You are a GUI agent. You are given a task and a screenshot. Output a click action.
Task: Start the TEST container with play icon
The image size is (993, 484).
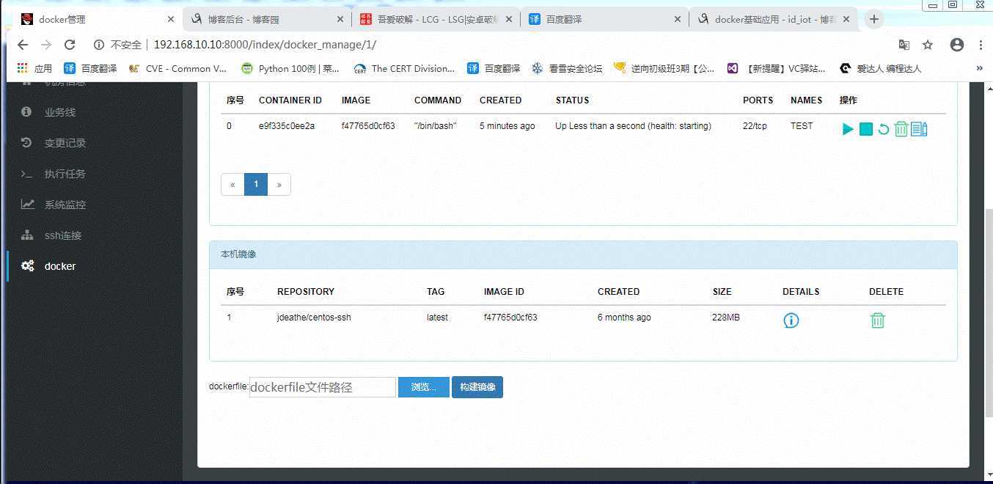[x=848, y=129]
